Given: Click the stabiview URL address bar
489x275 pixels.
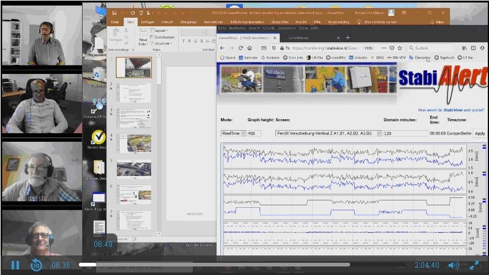Looking at the screenshot, I should coord(325,48).
